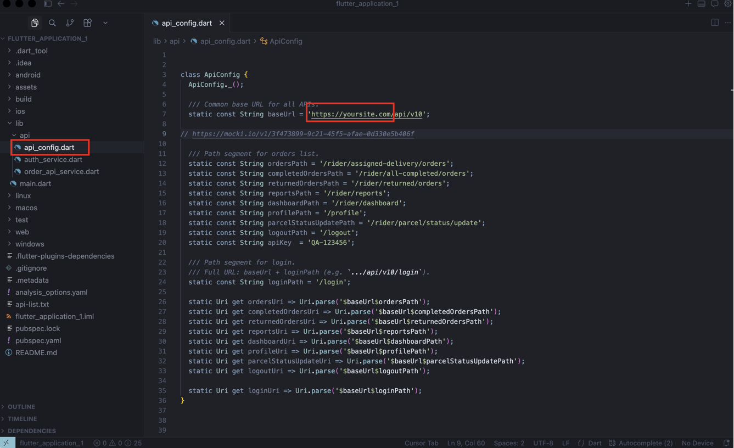Viewport: 734px width, 448px height.
Task: Open .flutter-plugins-dependencies file
Action: (x=65, y=256)
